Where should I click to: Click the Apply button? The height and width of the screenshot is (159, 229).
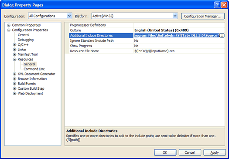tap(215, 152)
